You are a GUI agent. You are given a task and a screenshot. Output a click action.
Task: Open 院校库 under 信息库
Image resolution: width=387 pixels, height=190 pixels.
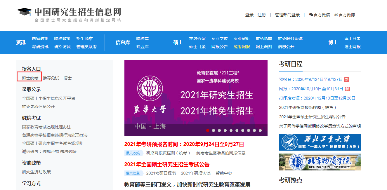143,39
